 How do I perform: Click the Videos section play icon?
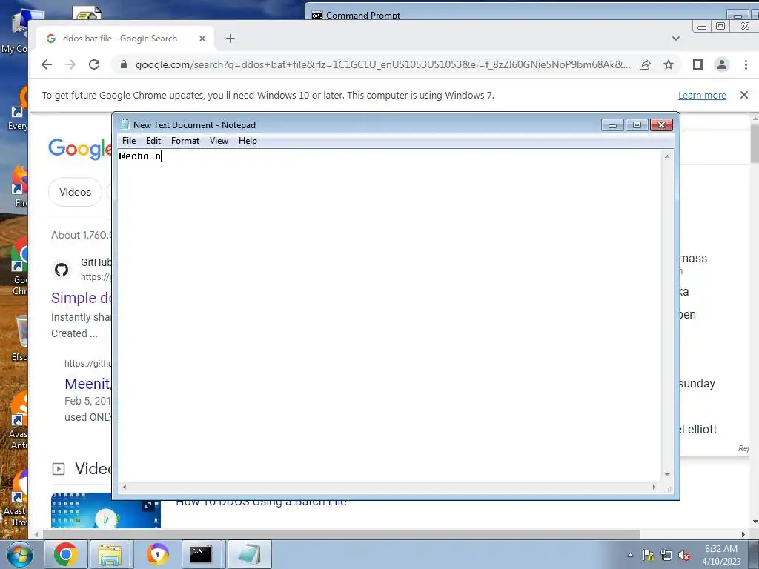[58, 469]
